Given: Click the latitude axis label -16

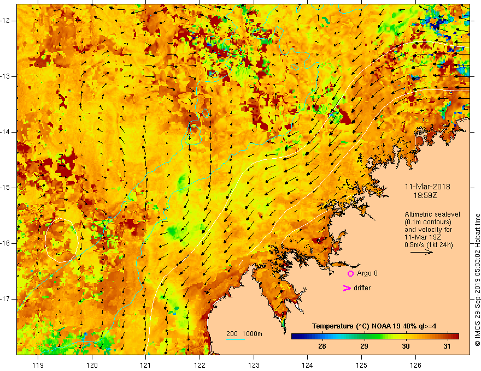Looking at the screenshot, I should [x=5, y=243].
